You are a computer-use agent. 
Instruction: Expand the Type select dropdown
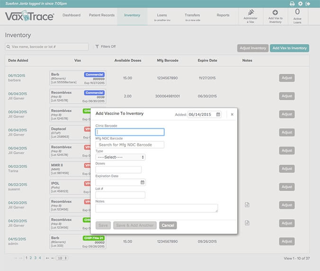click(x=120, y=157)
